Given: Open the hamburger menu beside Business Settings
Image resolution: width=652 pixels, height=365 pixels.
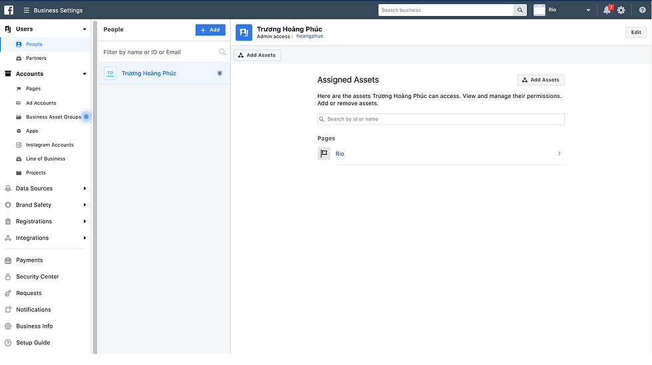Looking at the screenshot, I should [x=26, y=10].
